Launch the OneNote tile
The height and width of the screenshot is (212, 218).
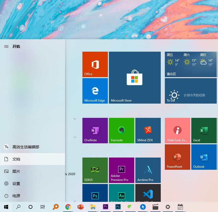pos(95,131)
